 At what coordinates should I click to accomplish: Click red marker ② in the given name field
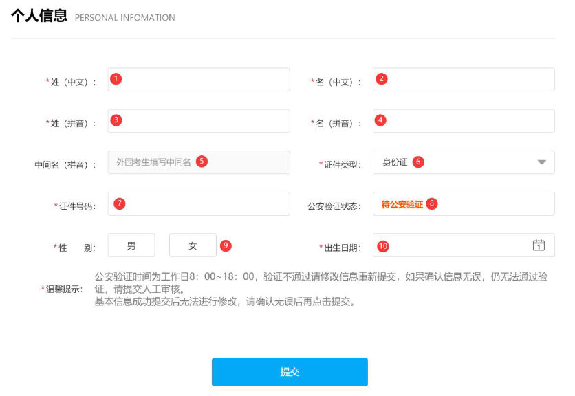(380, 78)
